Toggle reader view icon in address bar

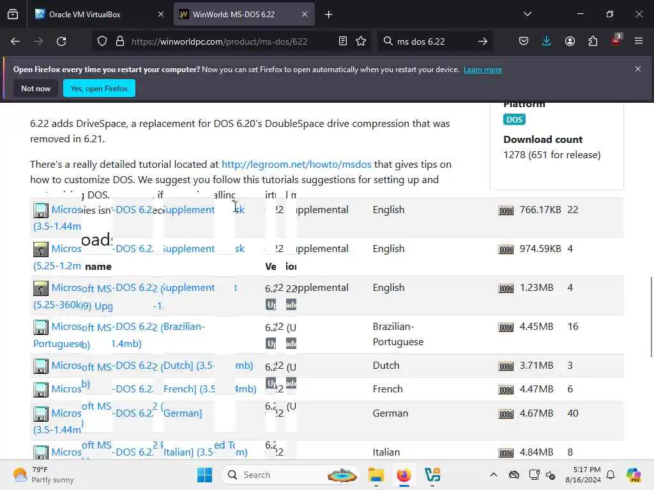click(x=343, y=41)
